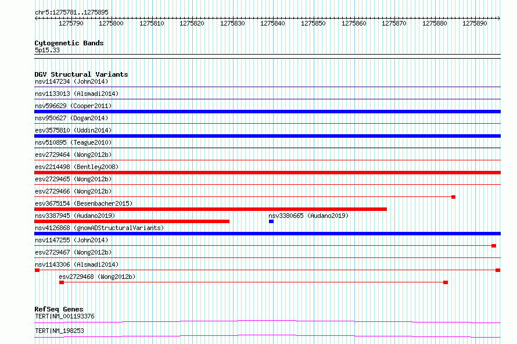Click the thick blue bar under nsv596629
The height and width of the screenshot is (344, 517).
tap(267, 112)
